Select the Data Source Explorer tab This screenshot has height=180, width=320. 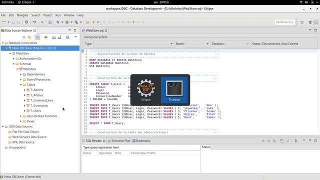tap(18, 30)
